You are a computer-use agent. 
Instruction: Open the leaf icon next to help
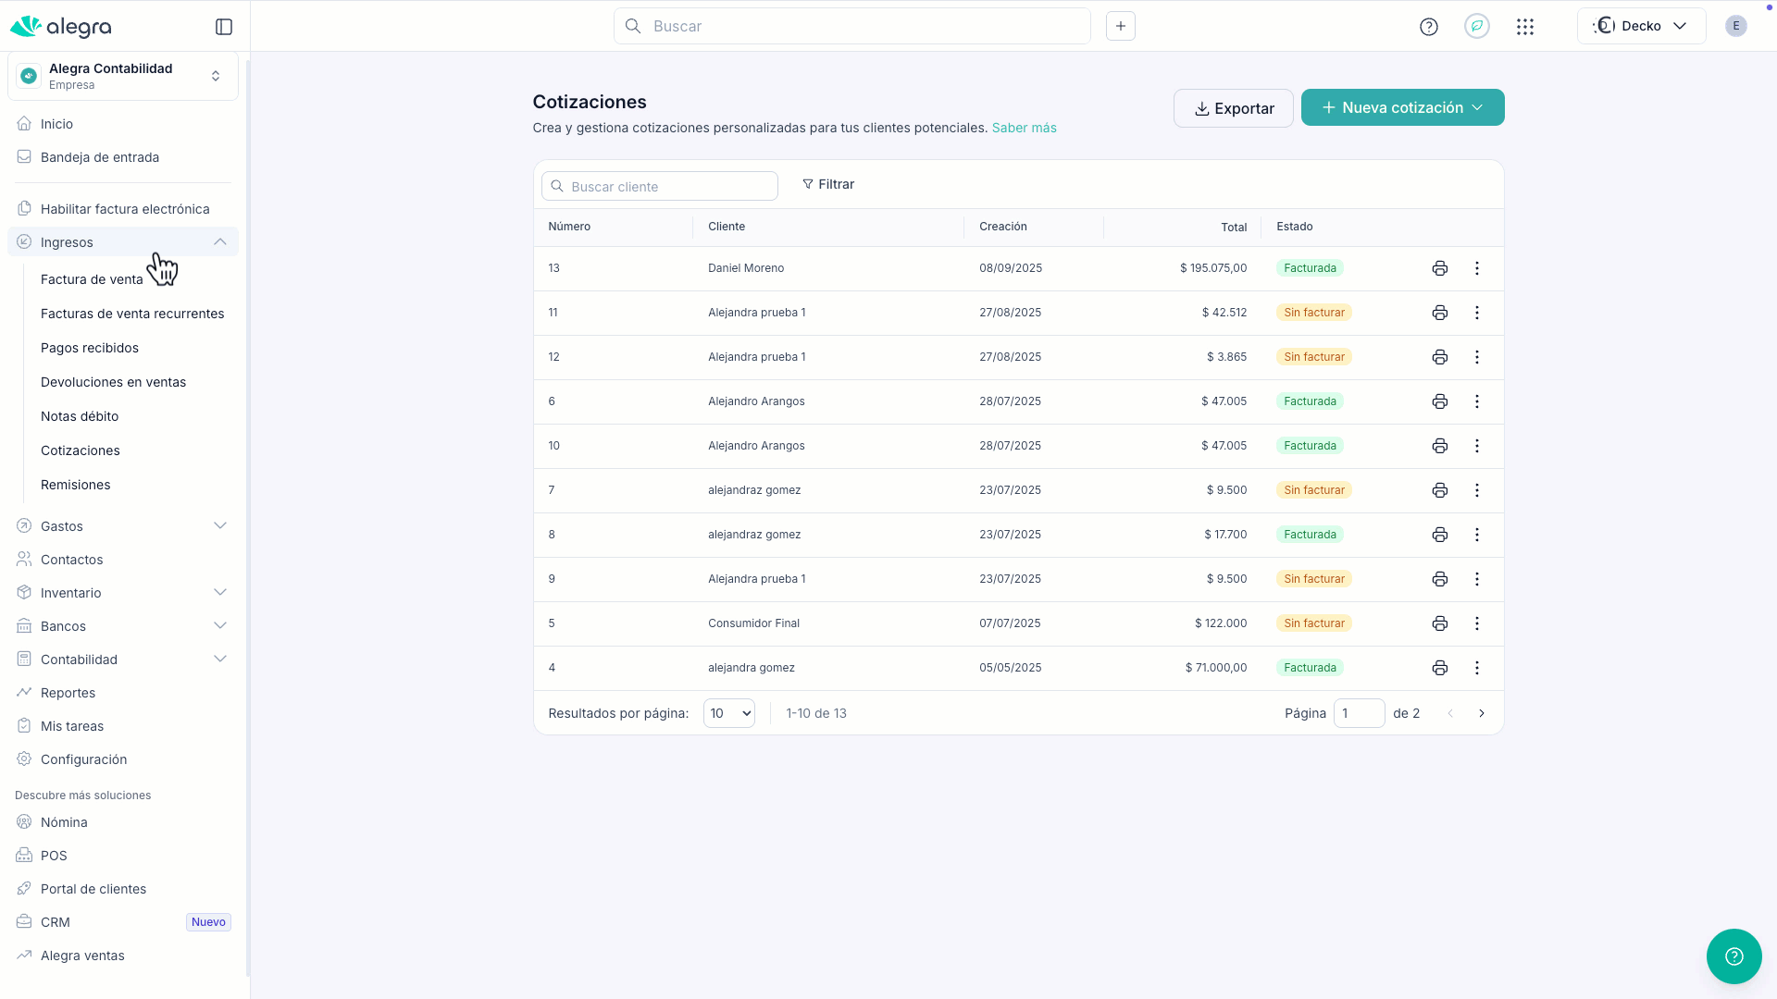tap(1476, 26)
